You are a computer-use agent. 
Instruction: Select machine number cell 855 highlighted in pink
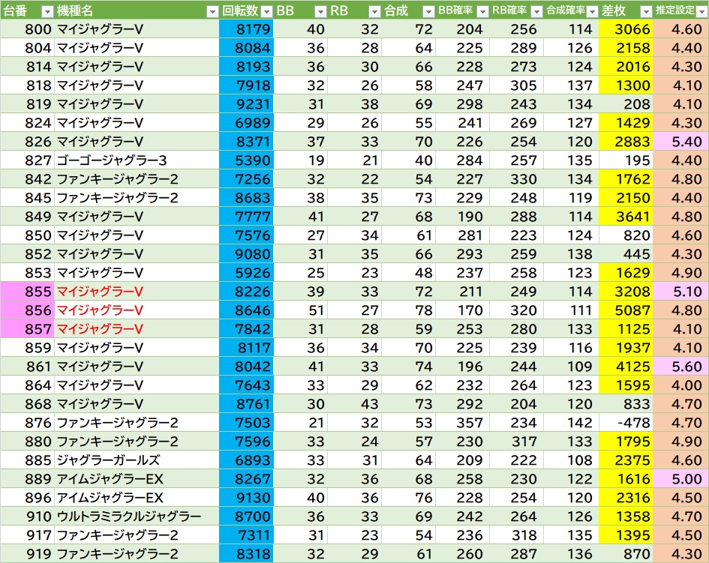point(28,292)
